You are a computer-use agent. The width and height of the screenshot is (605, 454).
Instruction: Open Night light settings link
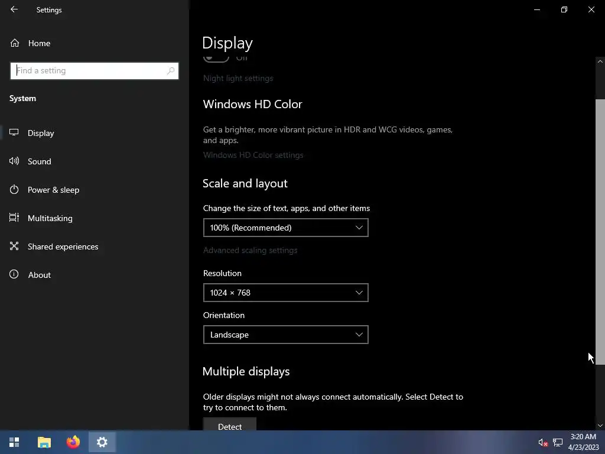tap(238, 79)
